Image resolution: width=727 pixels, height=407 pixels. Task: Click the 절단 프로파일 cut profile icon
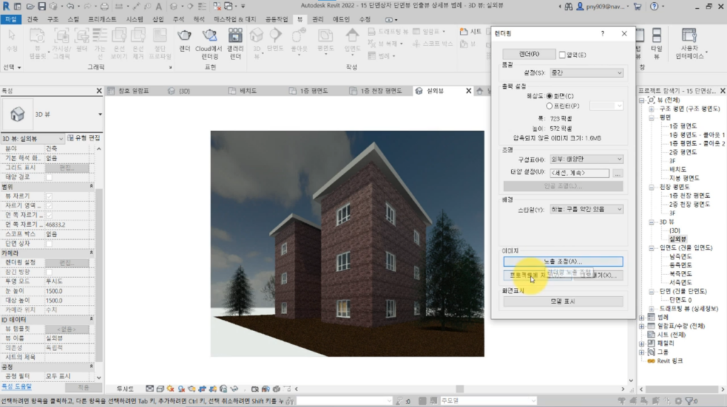[160, 36]
